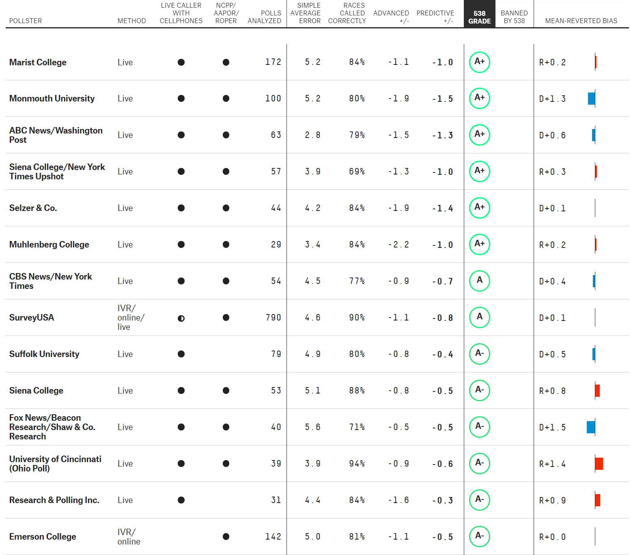This screenshot has height=555, width=631.
Task: Open Siena College/New York Times Upshot row
Action: point(57,172)
